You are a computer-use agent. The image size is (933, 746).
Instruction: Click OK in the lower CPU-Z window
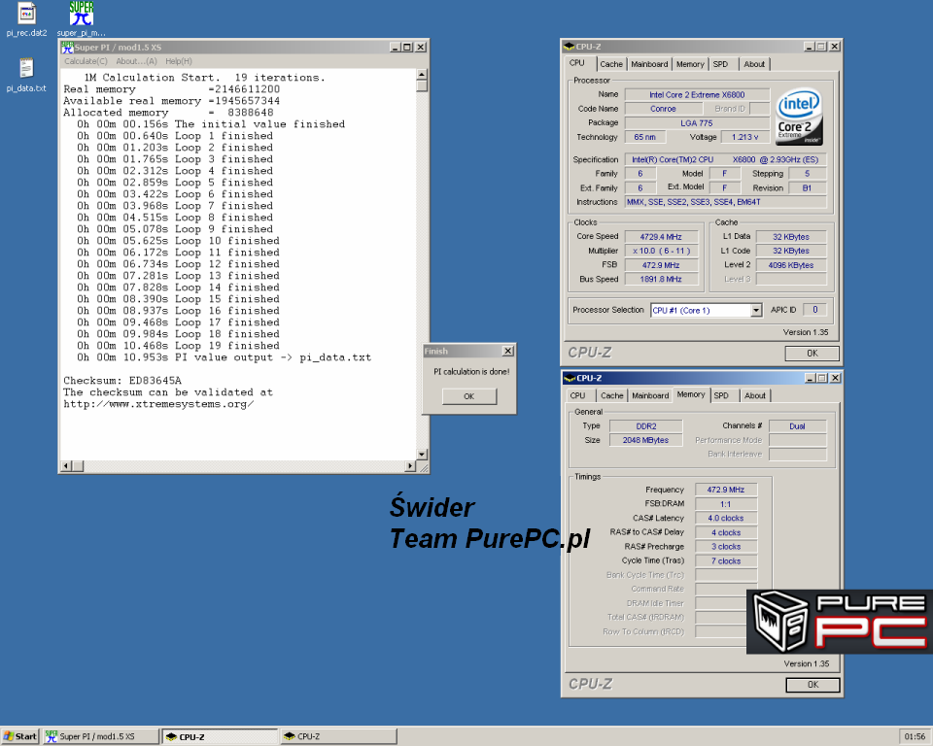(812, 685)
